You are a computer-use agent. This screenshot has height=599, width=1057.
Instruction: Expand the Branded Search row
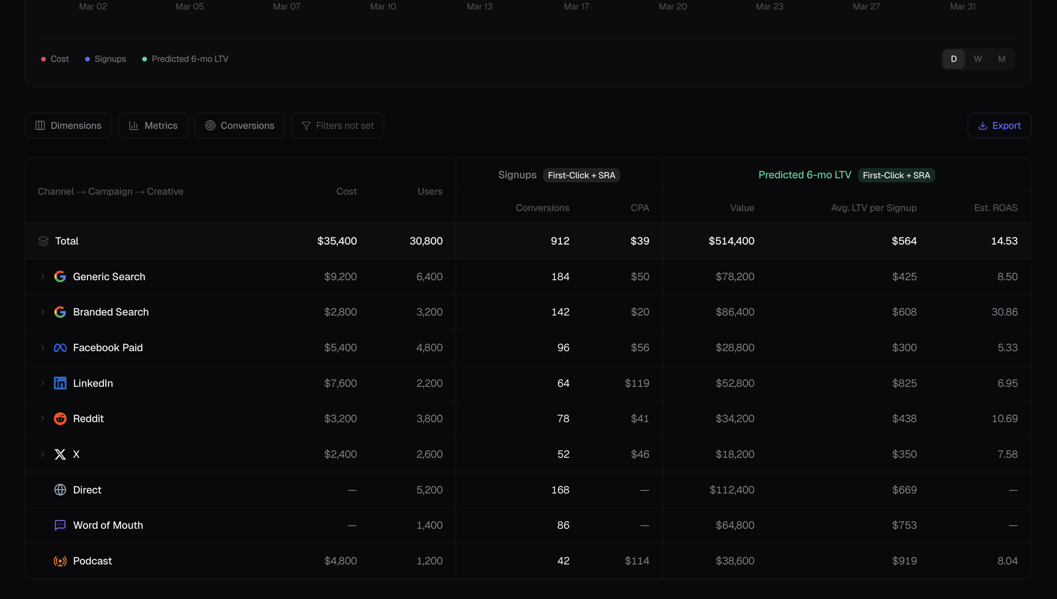point(42,312)
